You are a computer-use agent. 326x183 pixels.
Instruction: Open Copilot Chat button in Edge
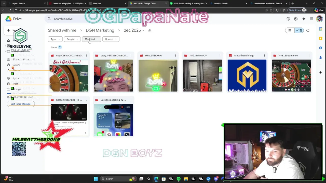tap(319, 10)
